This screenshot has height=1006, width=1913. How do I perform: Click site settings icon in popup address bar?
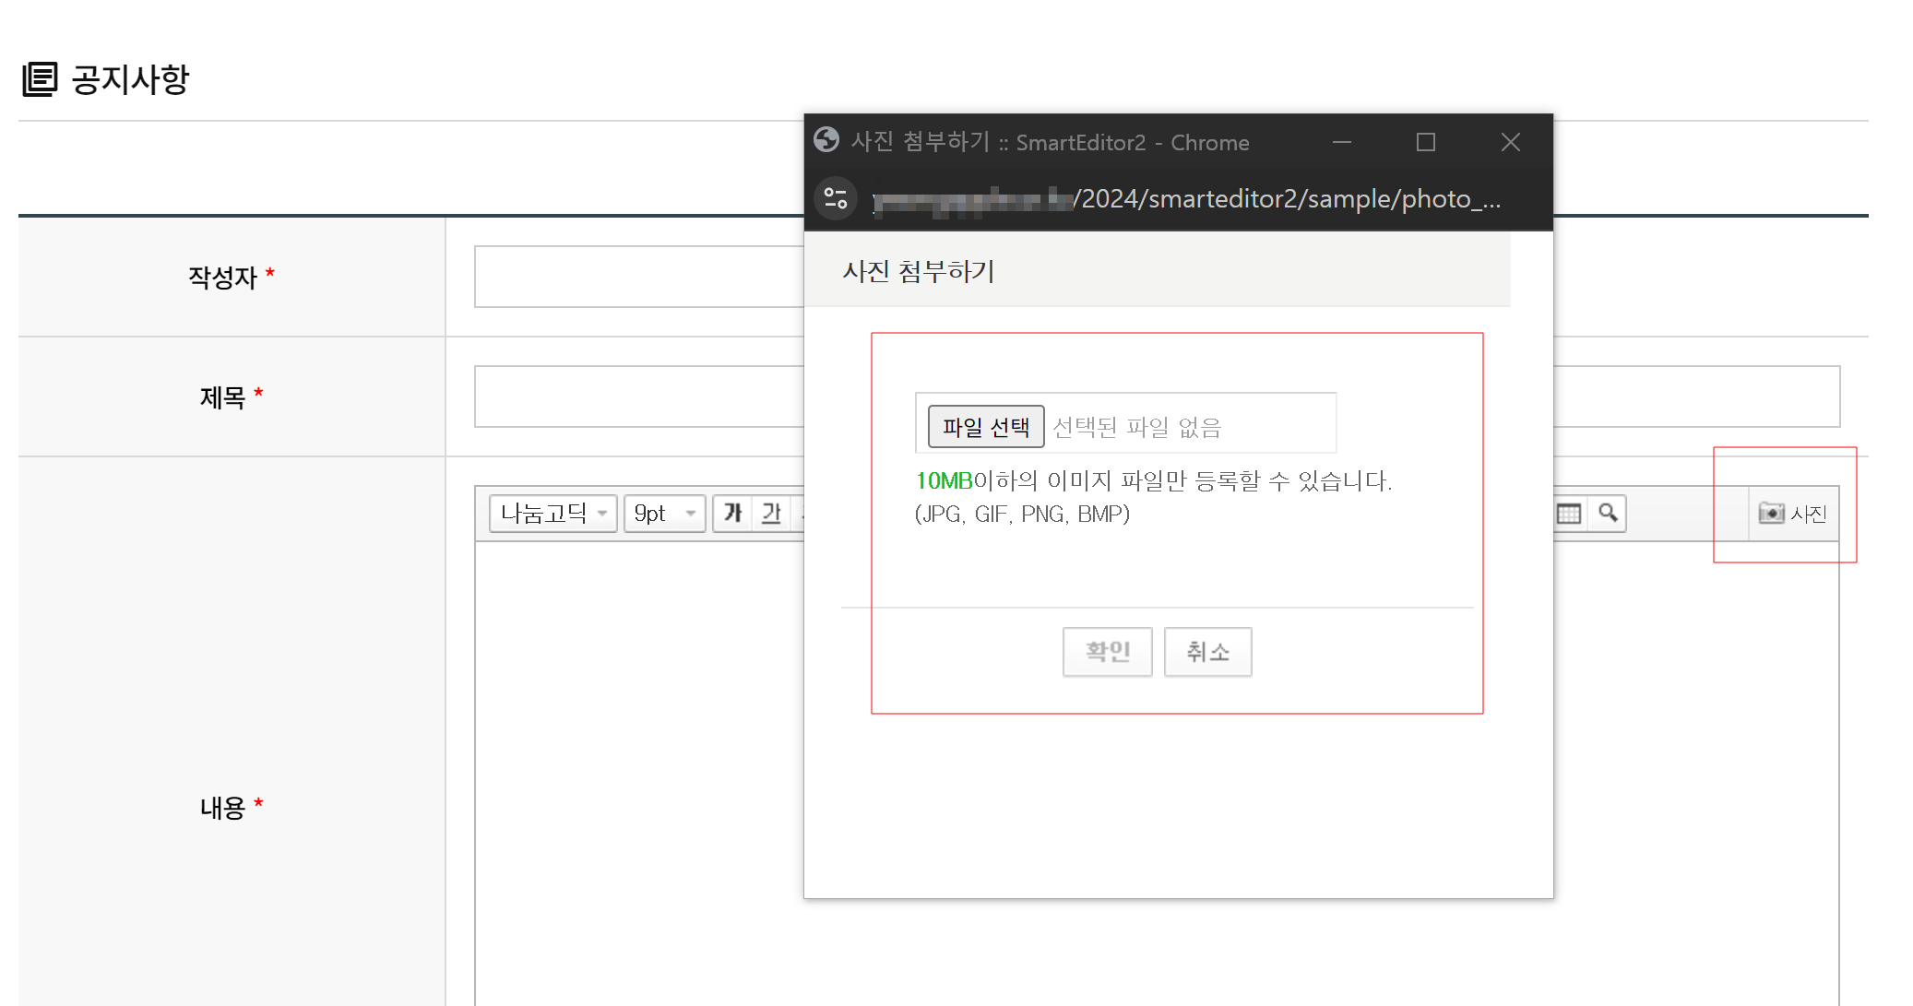point(836,198)
